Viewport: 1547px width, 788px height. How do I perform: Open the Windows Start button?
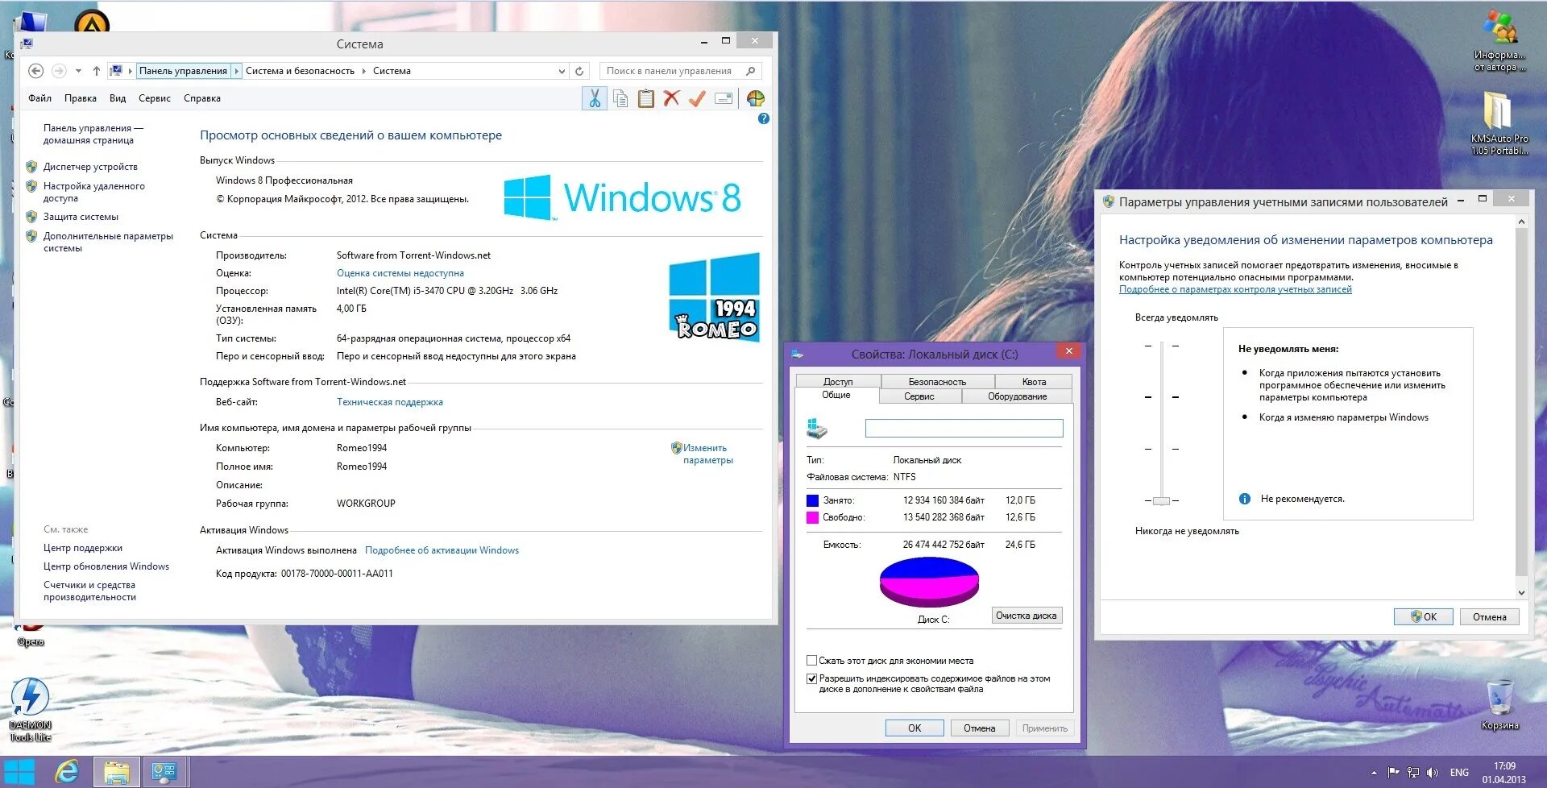pyautogui.click(x=20, y=772)
